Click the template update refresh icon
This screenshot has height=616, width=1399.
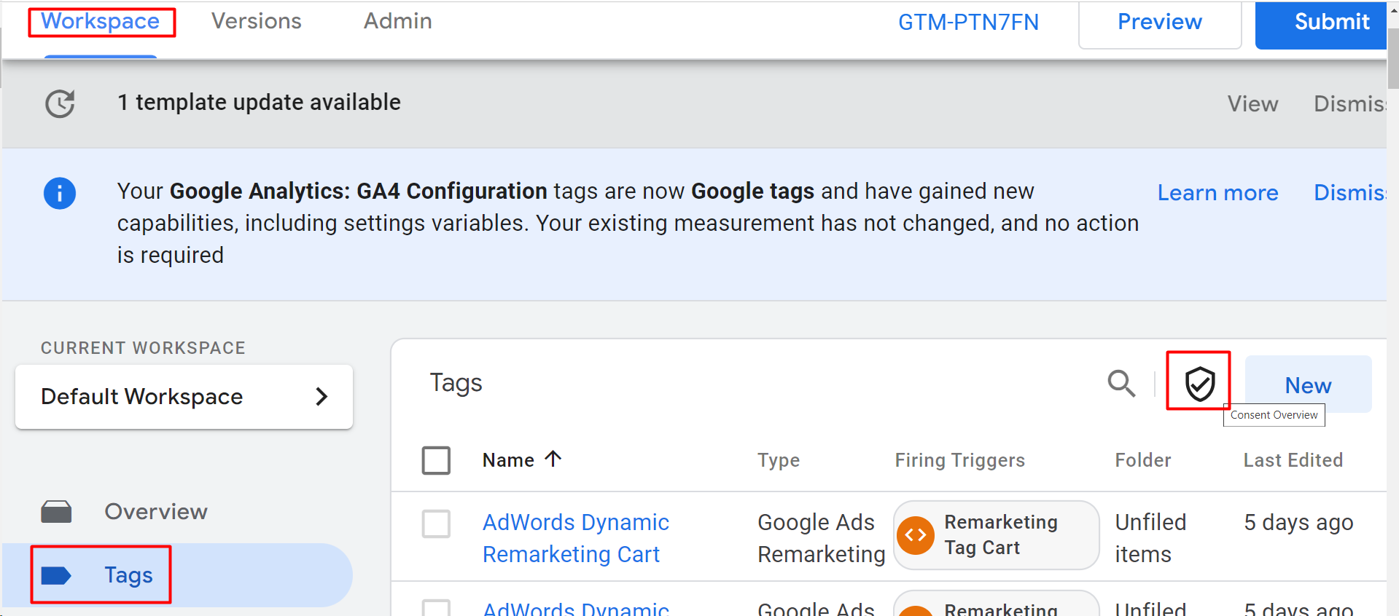(60, 103)
